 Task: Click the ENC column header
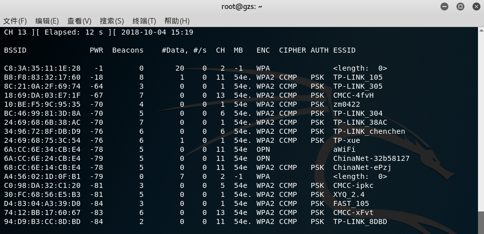click(263, 50)
